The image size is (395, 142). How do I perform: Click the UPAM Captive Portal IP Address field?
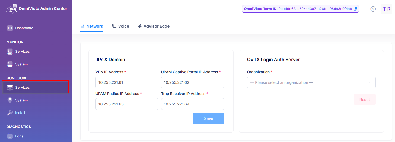point(193,82)
